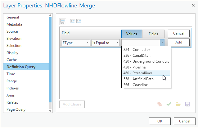Expand the 'is Equal to' operator dropdown

coord(105,43)
